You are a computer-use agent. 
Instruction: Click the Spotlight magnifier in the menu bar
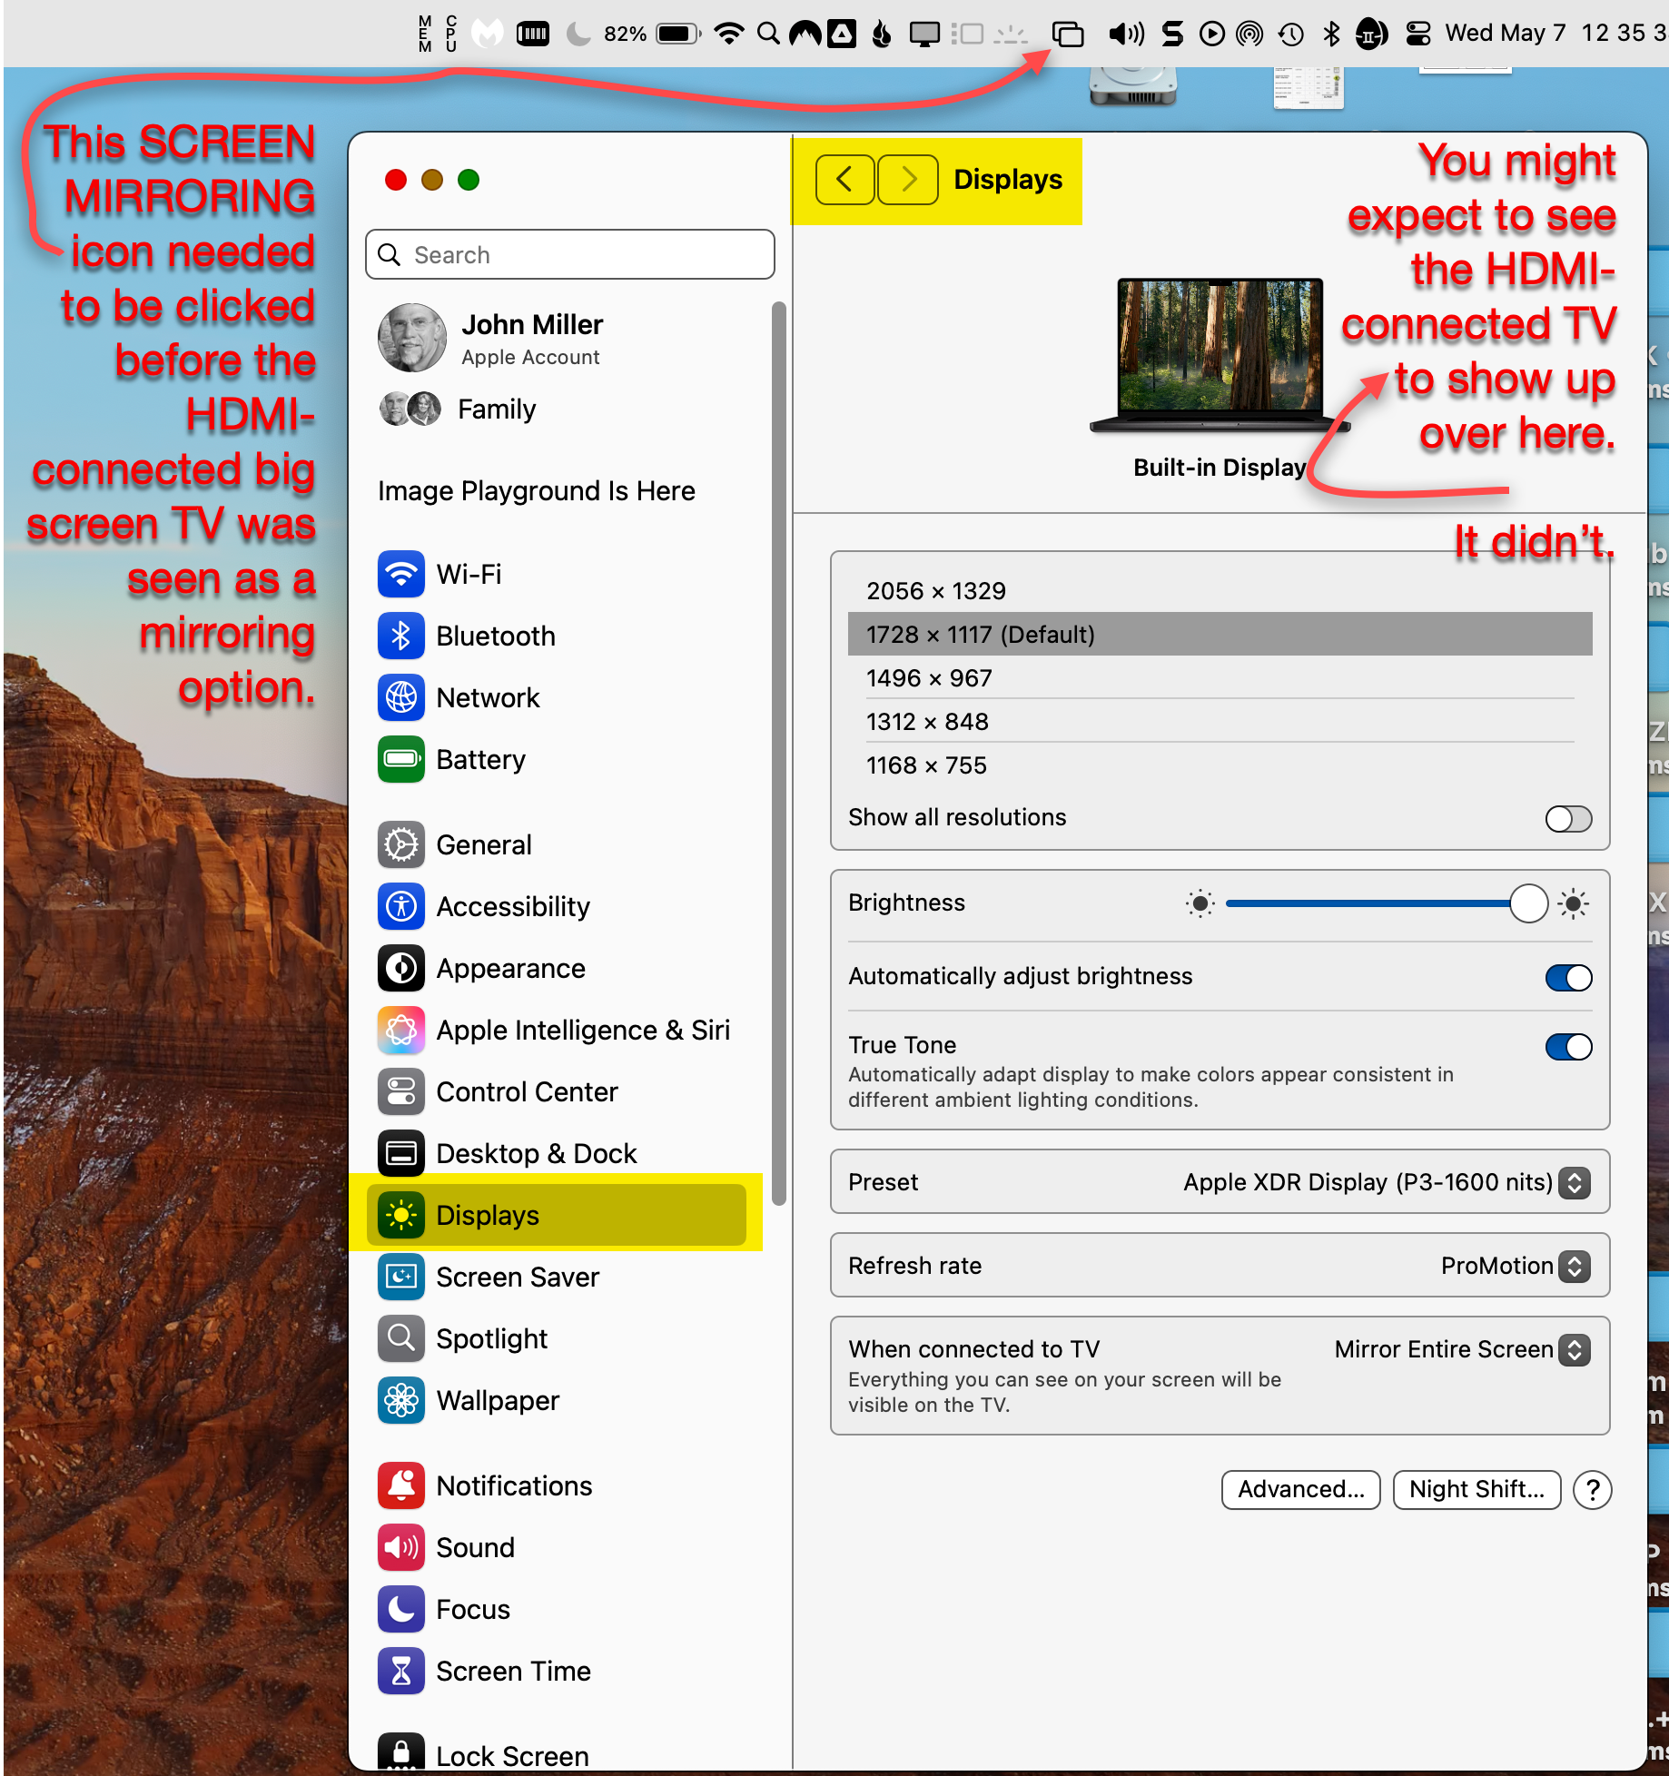click(x=768, y=34)
